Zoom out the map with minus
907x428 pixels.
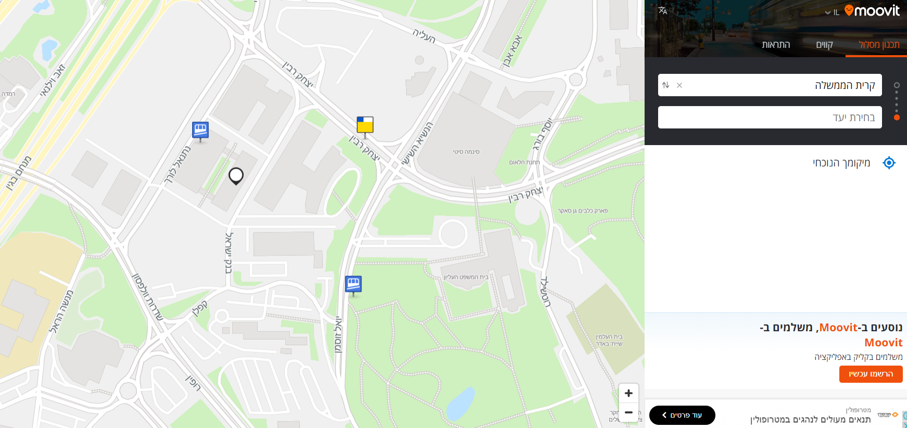[628, 412]
